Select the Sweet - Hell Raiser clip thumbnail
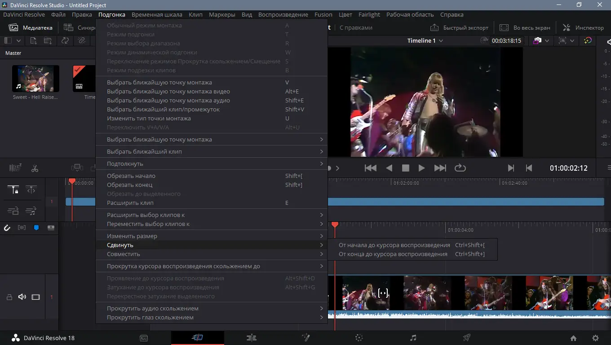Viewport: 611px width, 345px height. [35, 79]
